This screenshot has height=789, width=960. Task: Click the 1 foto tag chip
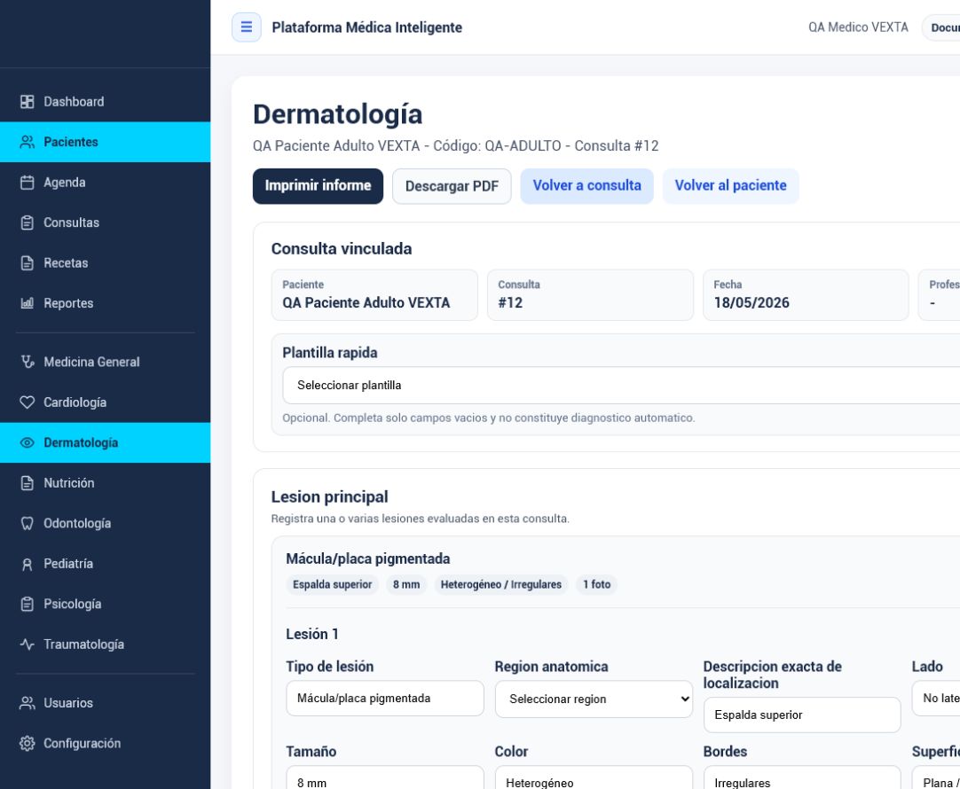tap(596, 585)
